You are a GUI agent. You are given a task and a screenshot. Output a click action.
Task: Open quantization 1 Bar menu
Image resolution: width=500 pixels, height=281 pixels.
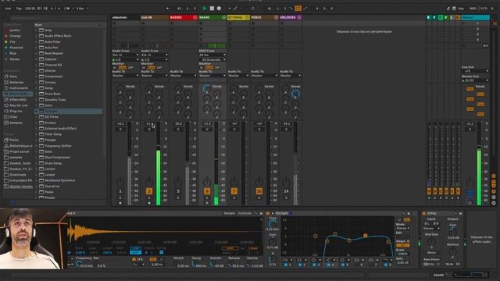(x=82, y=9)
